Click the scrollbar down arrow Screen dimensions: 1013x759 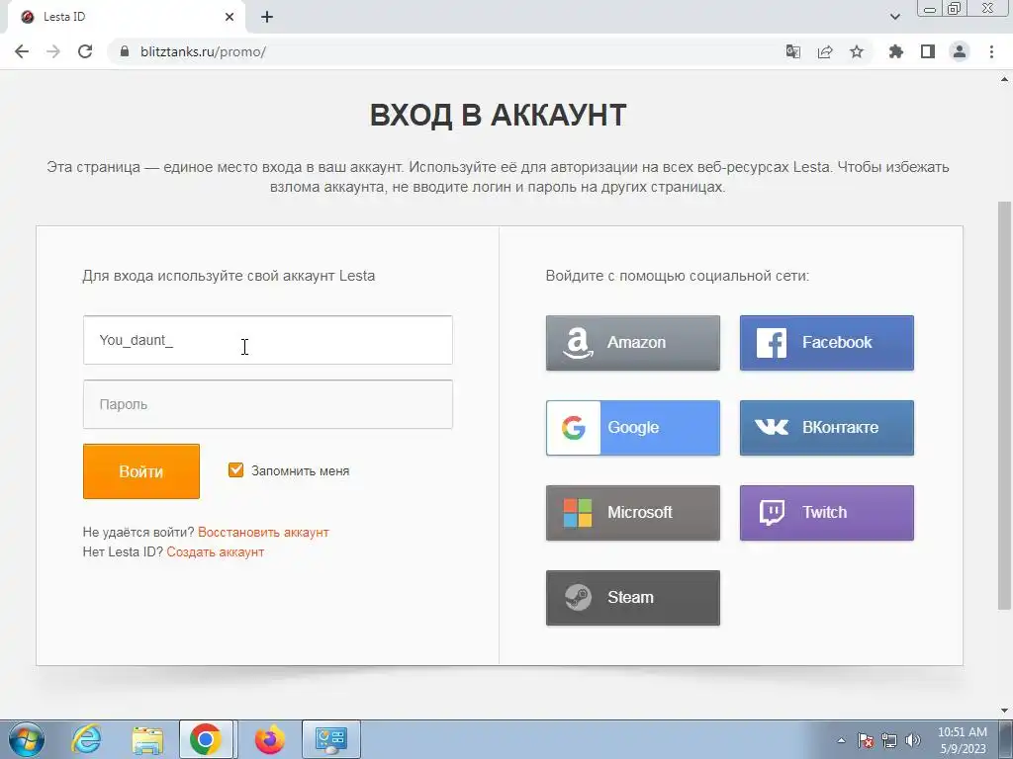pyautogui.click(x=1004, y=711)
